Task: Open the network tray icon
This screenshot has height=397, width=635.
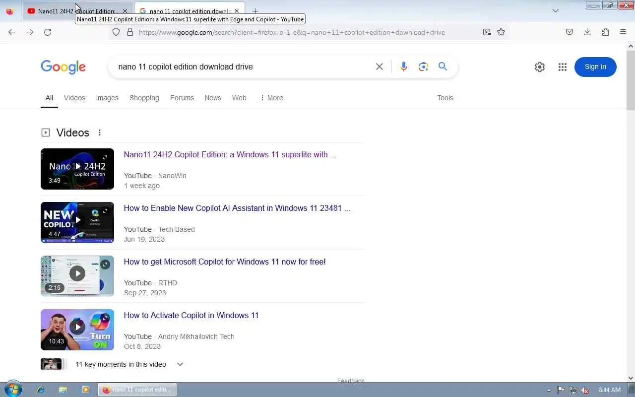Action: (x=573, y=390)
